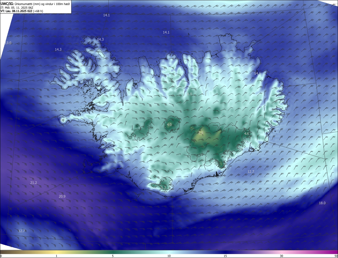Click the 10 tick on the color scale

coord(169,256)
